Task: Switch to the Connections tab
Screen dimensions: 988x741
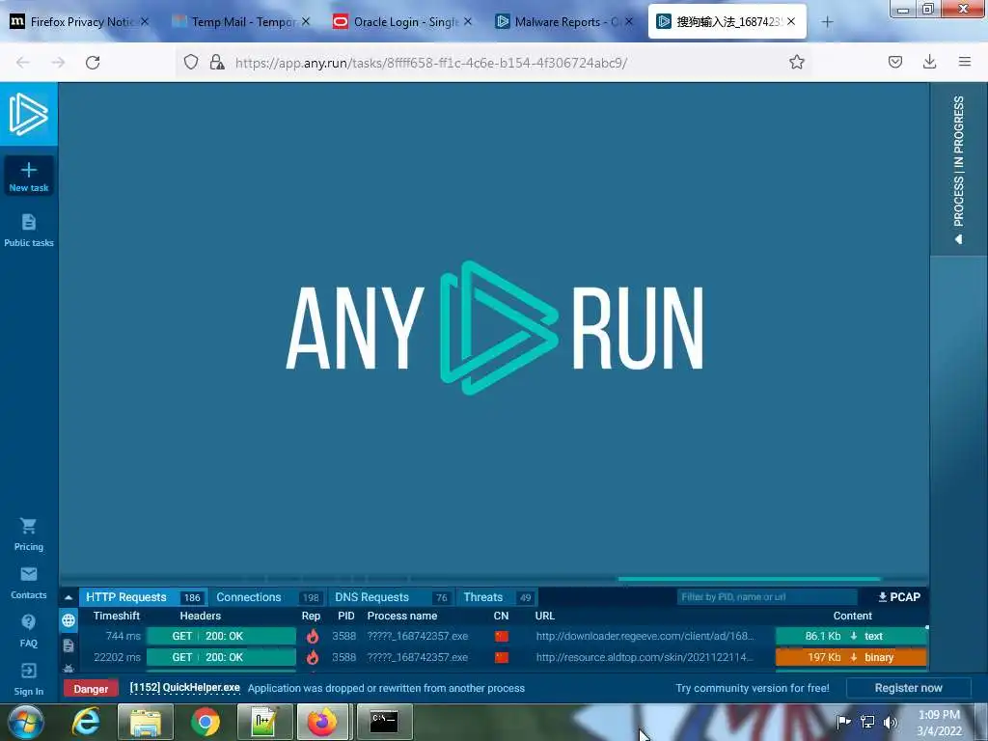Action: (268, 597)
